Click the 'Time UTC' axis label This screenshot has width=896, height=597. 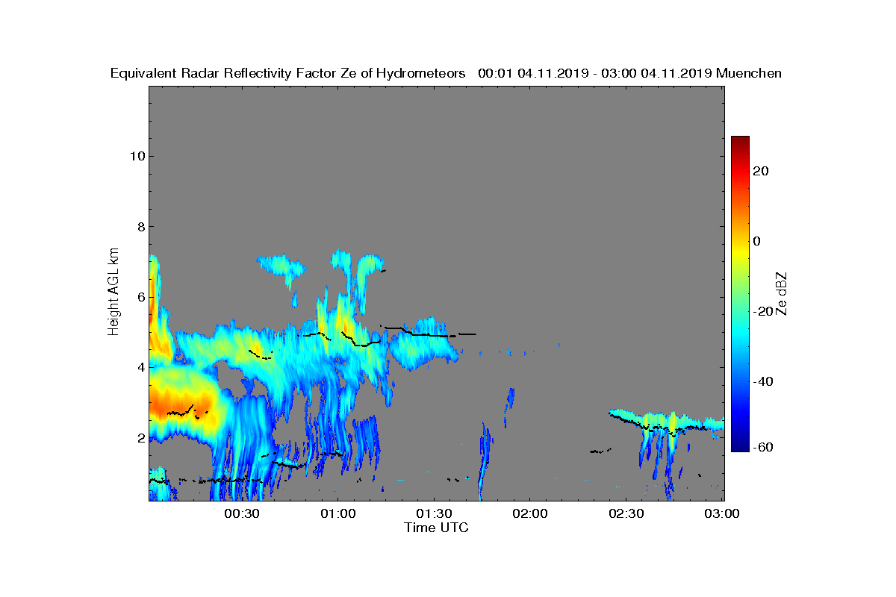point(437,528)
